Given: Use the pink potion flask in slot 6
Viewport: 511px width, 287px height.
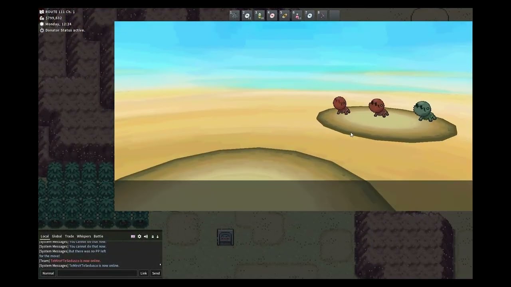Looking at the screenshot, I should (x=297, y=16).
